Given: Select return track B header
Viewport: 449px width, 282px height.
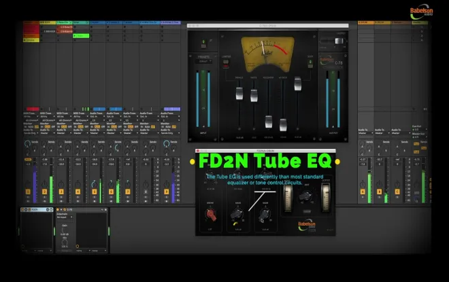Looking at the screenshot, I should tap(382, 22).
